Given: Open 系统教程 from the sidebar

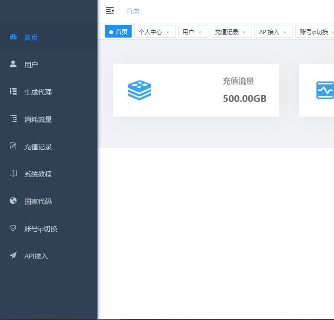Looking at the screenshot, I should click(38, 174).
